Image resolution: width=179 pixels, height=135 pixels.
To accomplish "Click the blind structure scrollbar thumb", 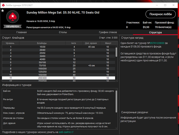I will click(x=116, y=52).
